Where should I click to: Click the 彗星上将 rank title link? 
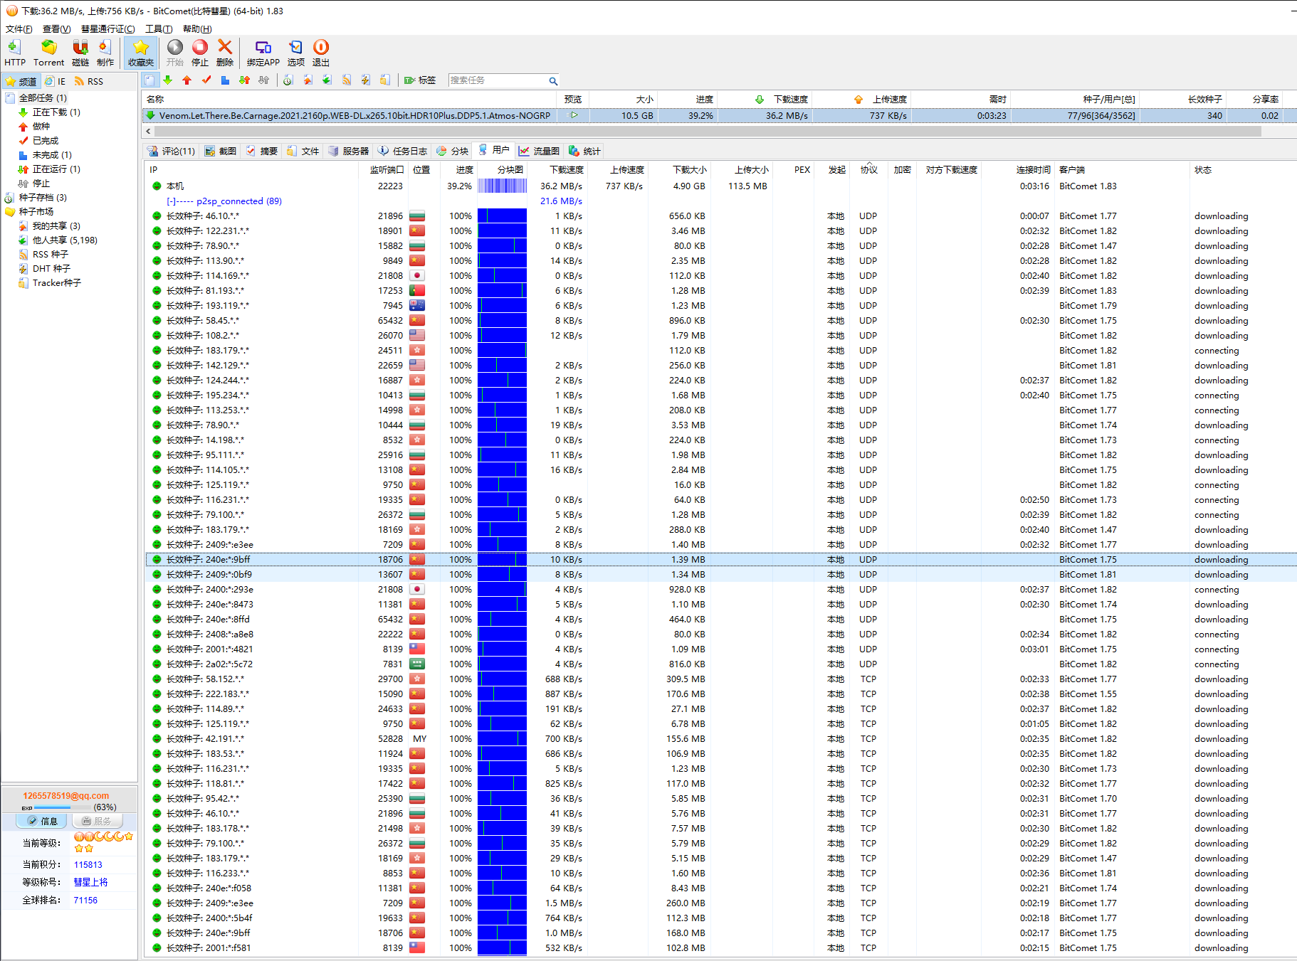pyautogui.click(x=91, y=882)
